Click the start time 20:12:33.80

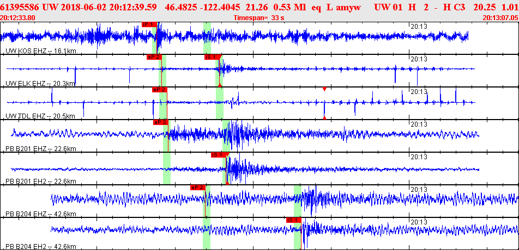[x=16, y=17]
